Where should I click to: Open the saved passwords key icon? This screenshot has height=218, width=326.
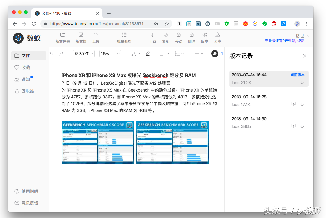click(x=156, y=24)
